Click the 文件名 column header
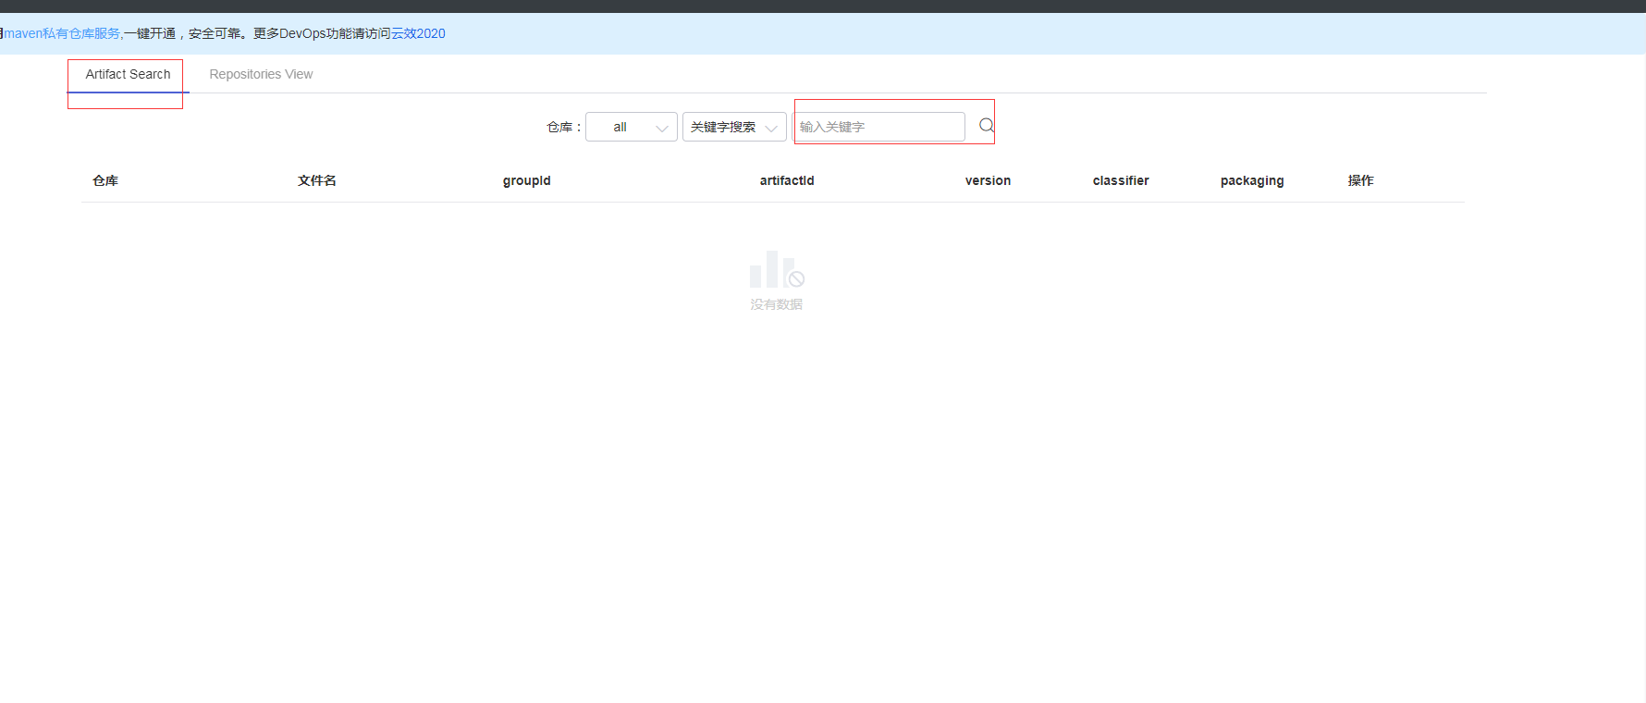This screenshot has width=1646, height=703. click(x=317, y=180)
